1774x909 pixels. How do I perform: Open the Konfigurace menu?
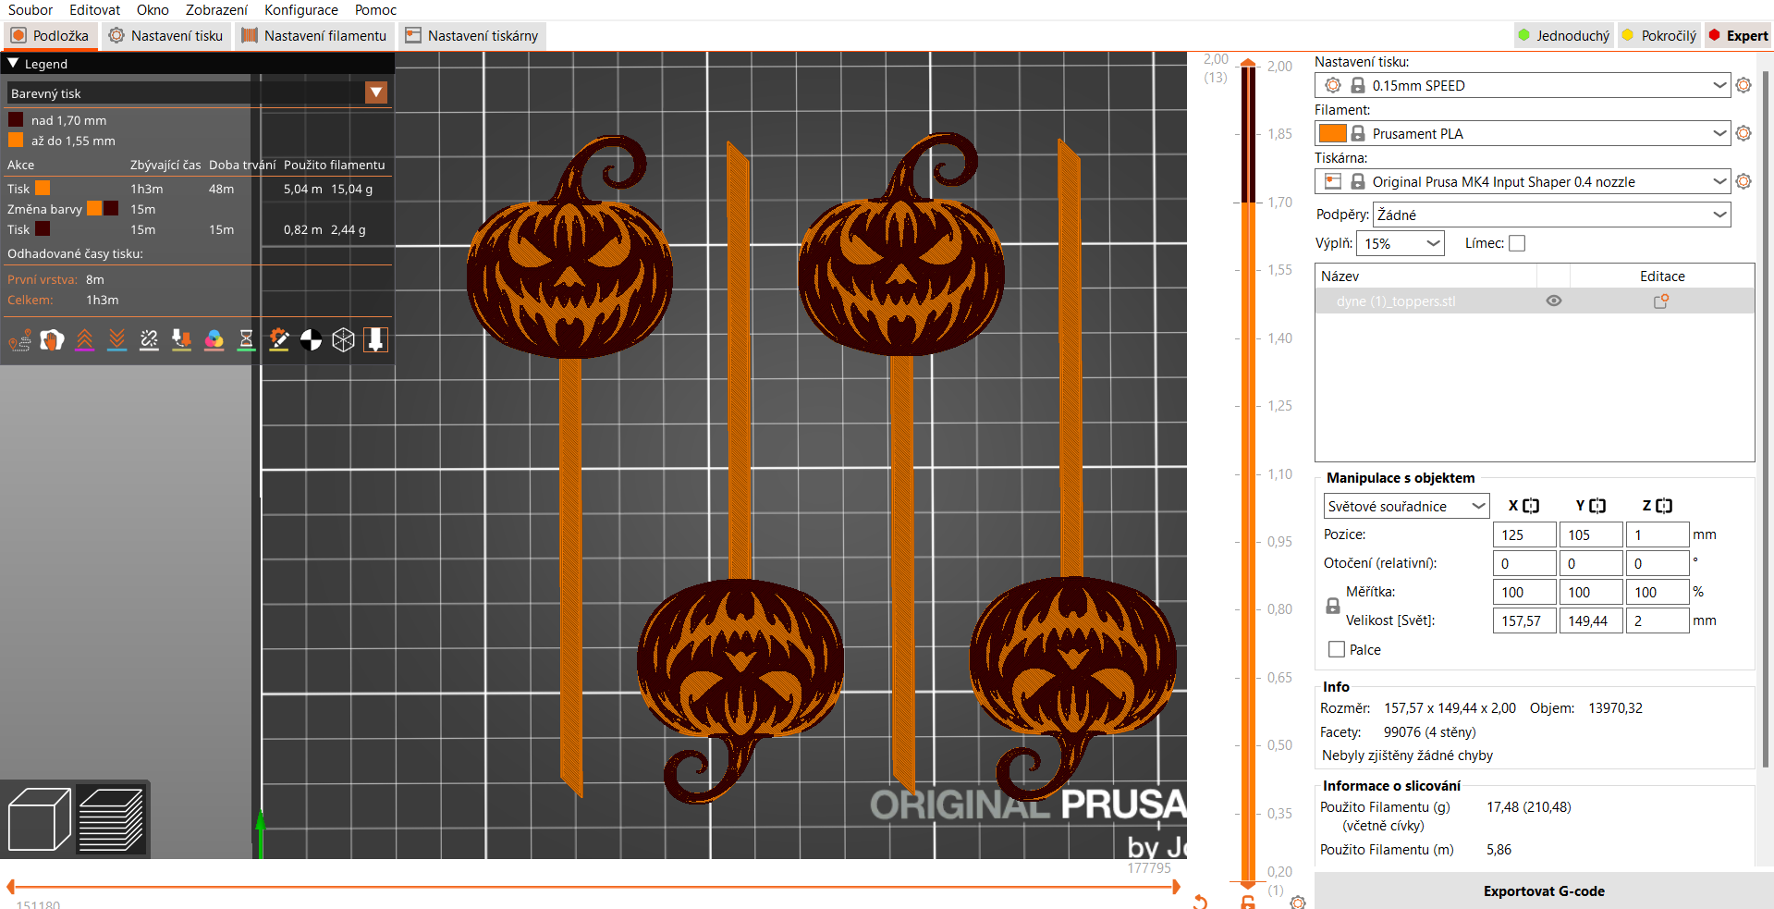[x=301, y=10]
